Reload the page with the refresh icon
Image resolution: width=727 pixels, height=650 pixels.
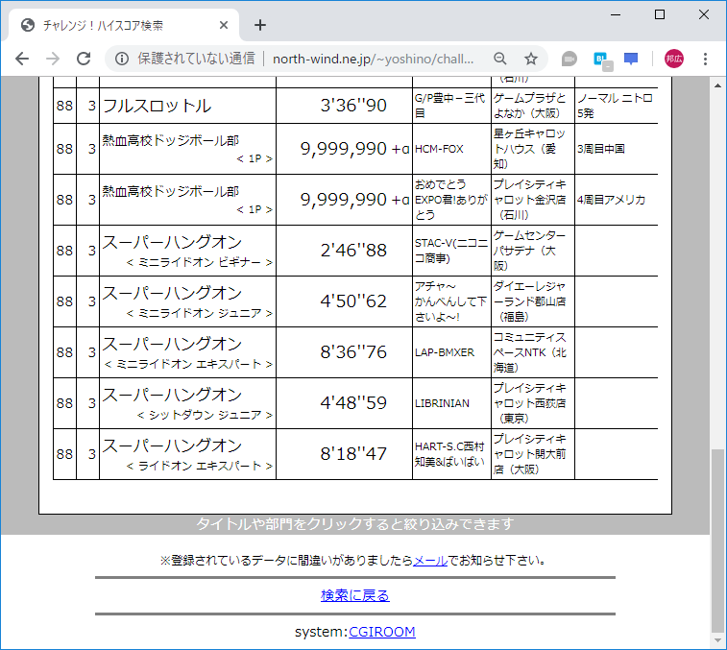click(84, 59)
